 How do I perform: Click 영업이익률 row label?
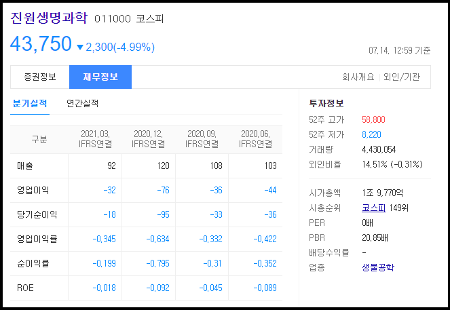[37, 239]
